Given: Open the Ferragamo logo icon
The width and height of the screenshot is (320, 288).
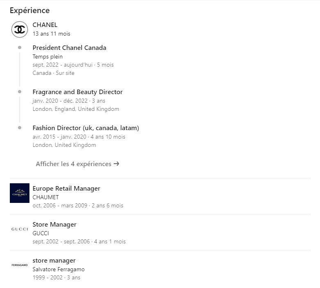Looking at the screenshot, I should 20,265.
